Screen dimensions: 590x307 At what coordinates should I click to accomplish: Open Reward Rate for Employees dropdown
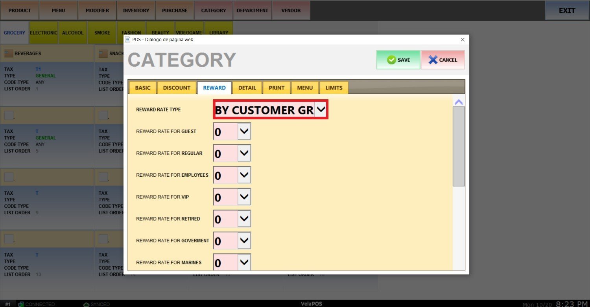(244, 175)
